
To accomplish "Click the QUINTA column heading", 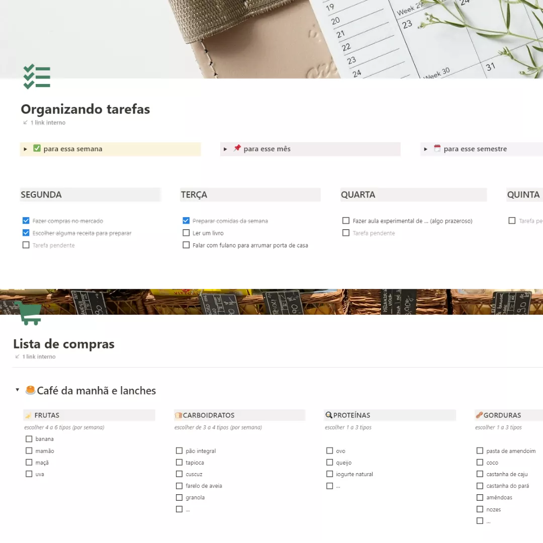I will pyautogui.click(x=523, y=195).
